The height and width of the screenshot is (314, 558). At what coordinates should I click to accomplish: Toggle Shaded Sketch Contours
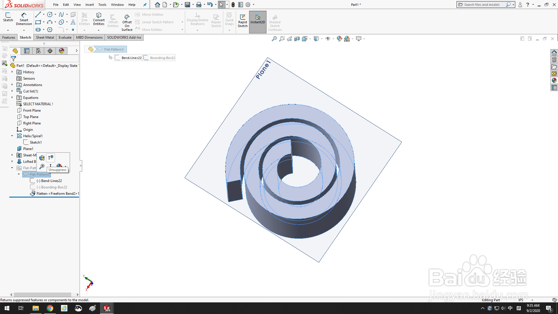275,22
